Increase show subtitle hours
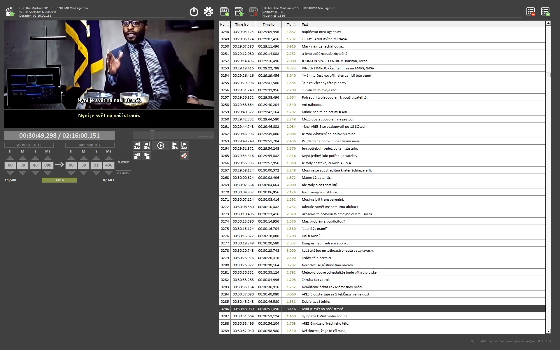 pyautogui.click(x=10, y=158)
